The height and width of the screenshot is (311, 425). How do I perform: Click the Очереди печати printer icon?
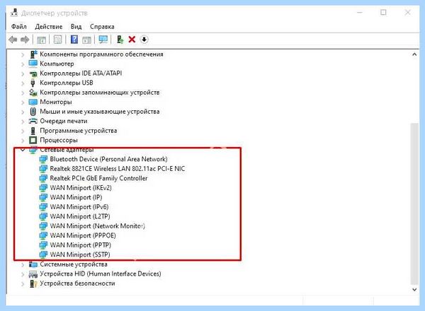click(33, 121)
